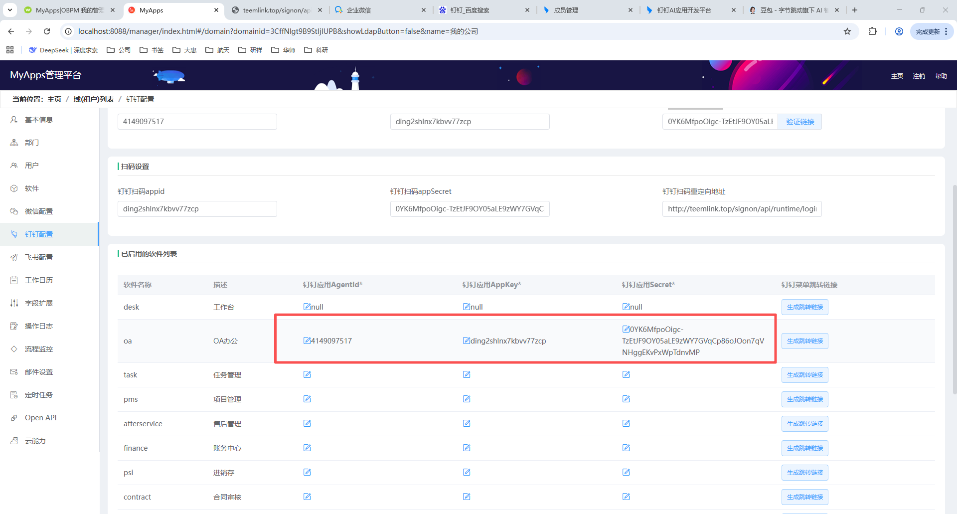The image size is (957, 514).
Task: Open 定时任务 in the sidebar
Action: [49, 395]
